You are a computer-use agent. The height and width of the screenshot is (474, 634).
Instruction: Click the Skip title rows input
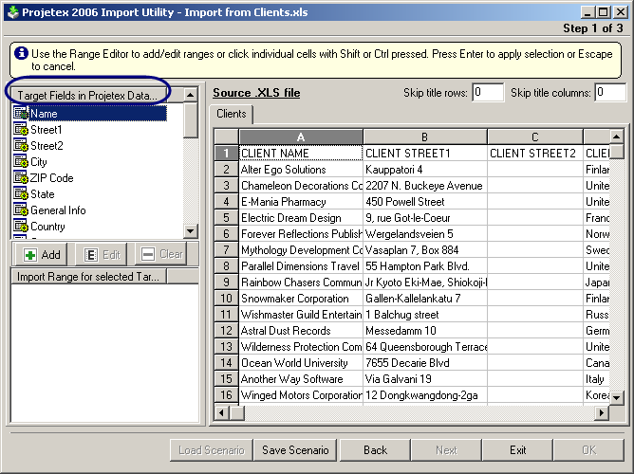(488, 93)
